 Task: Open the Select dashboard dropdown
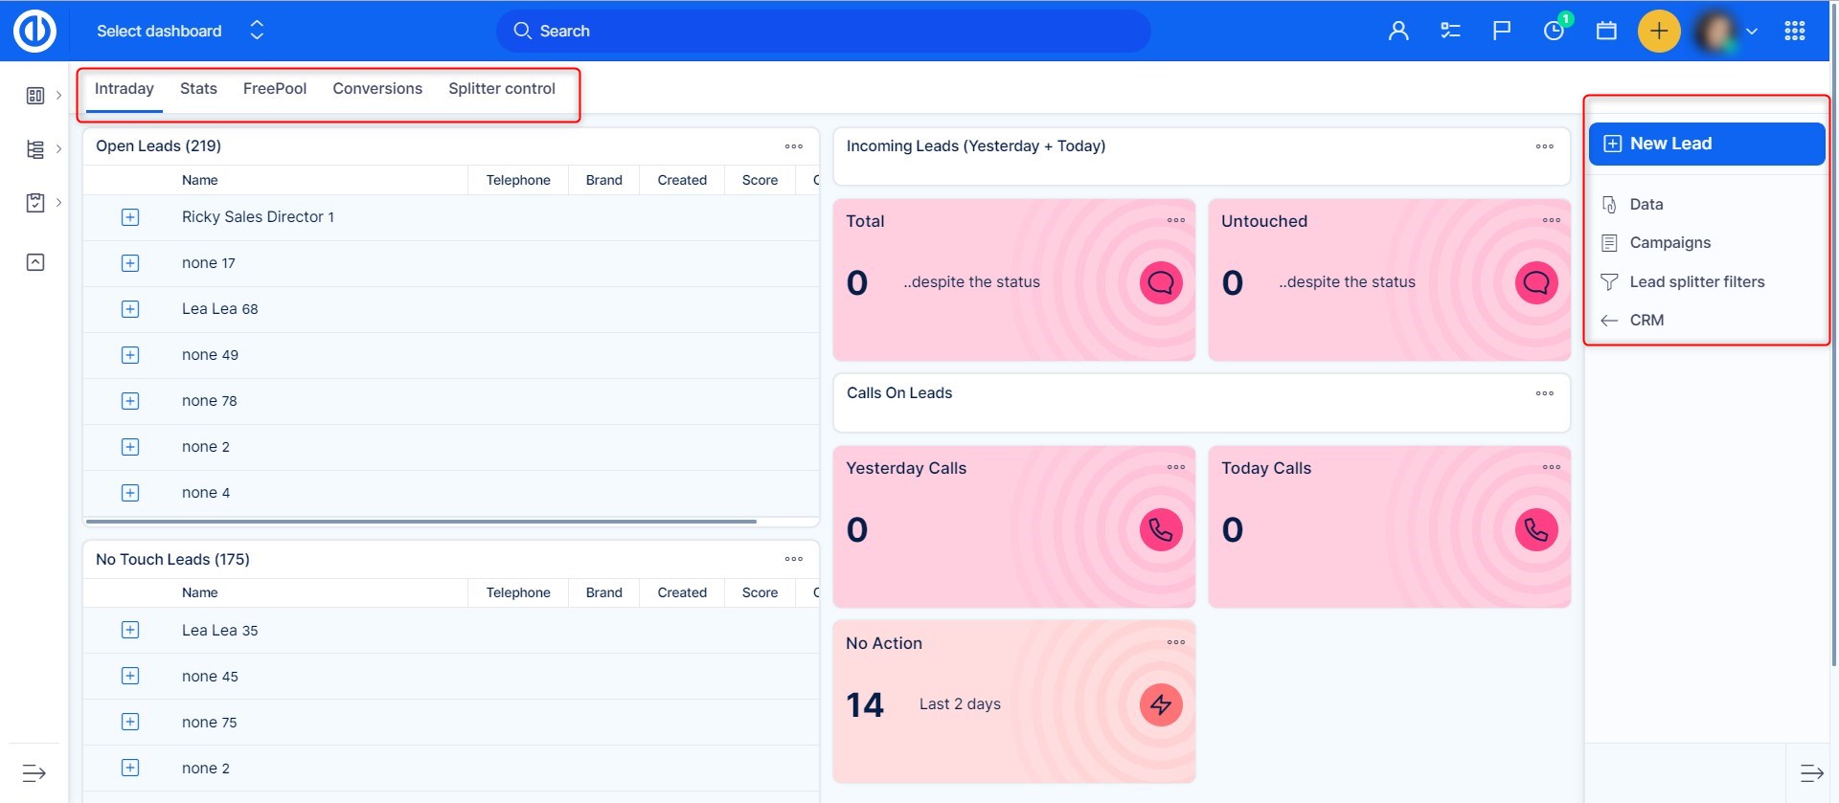click(179, 31)
